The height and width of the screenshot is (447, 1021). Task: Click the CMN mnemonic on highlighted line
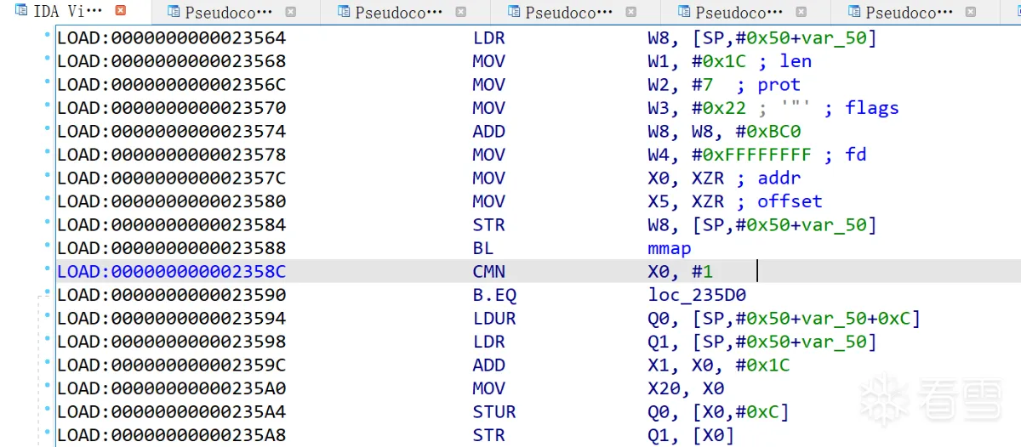coord(489,271)
